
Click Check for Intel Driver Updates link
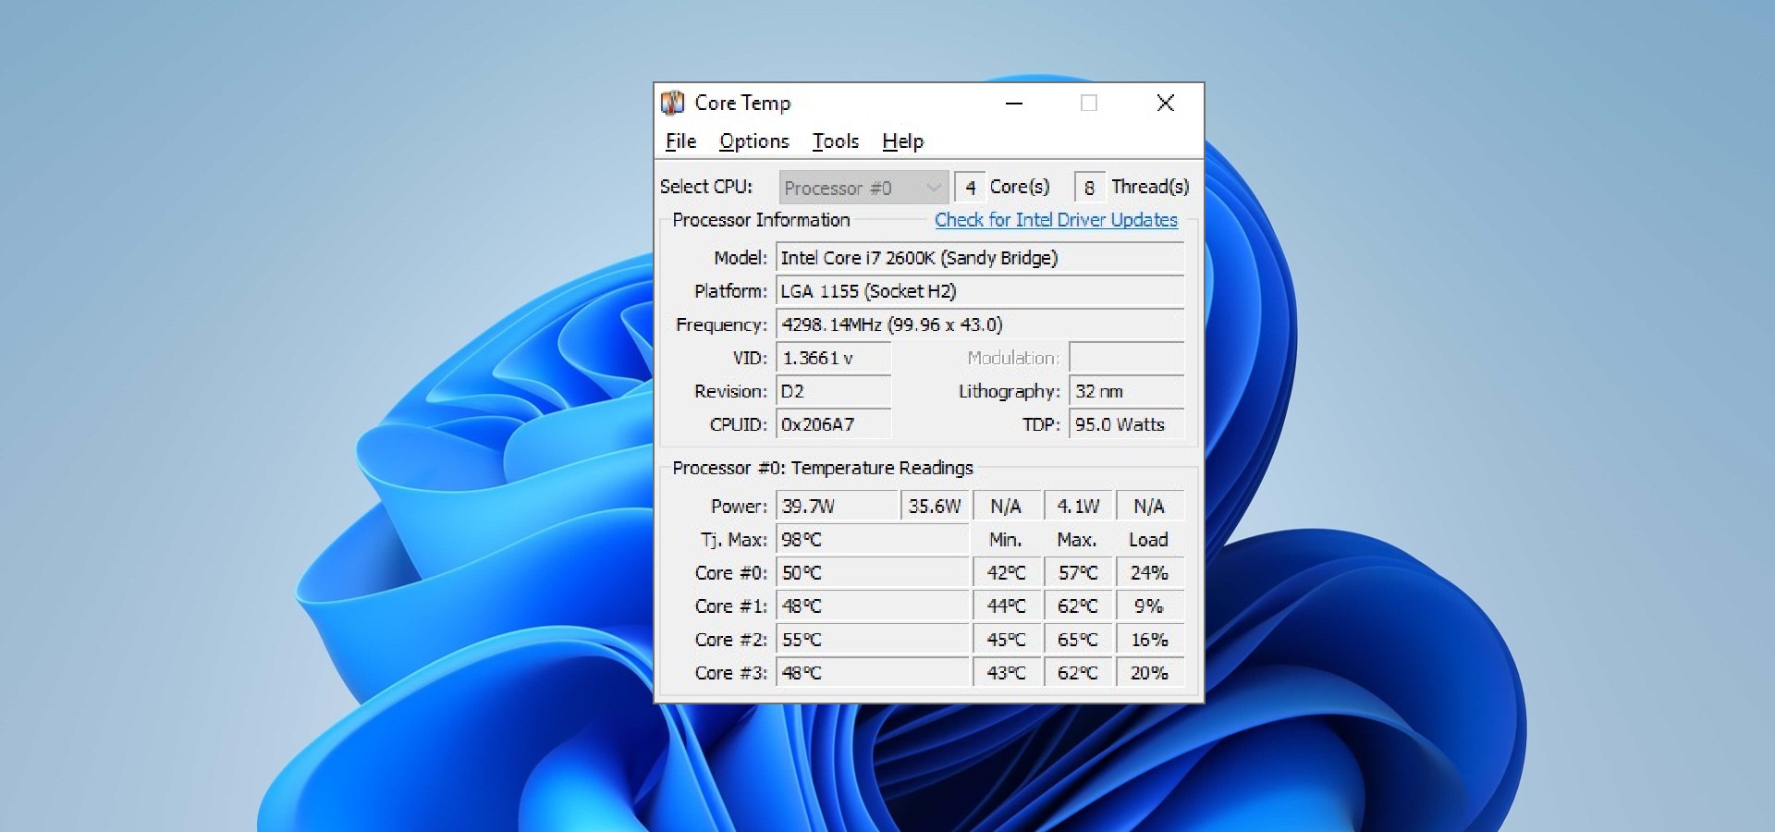(1056, 220)
